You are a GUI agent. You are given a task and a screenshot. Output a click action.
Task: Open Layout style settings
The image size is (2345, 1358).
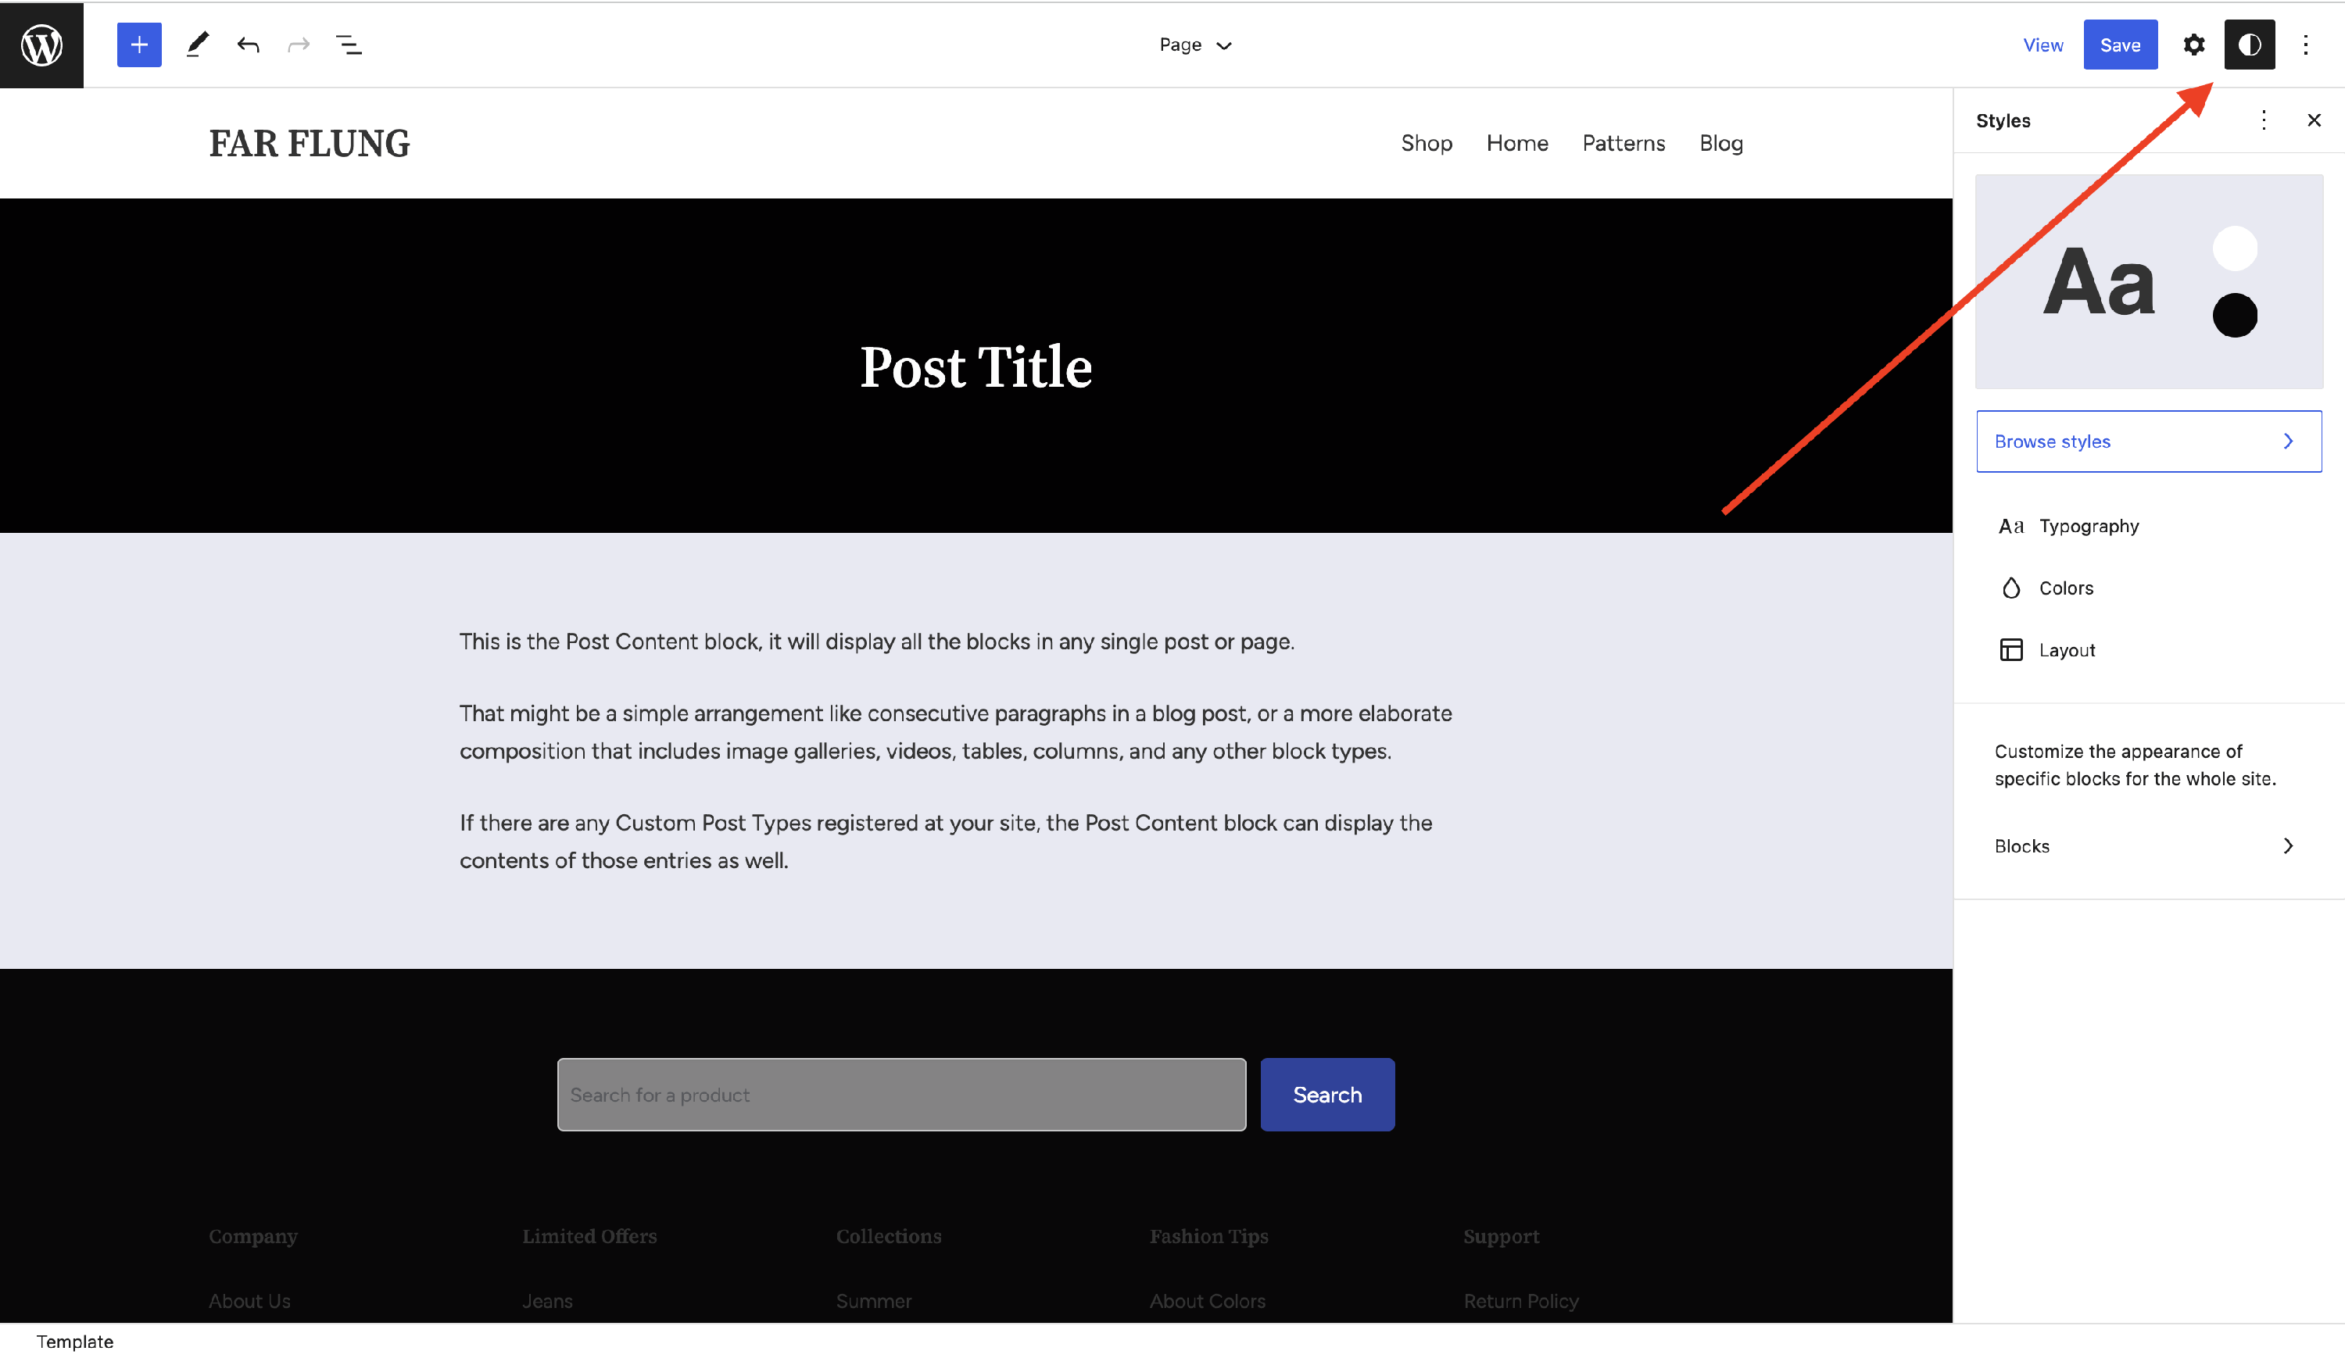[x=2066, y=650]
